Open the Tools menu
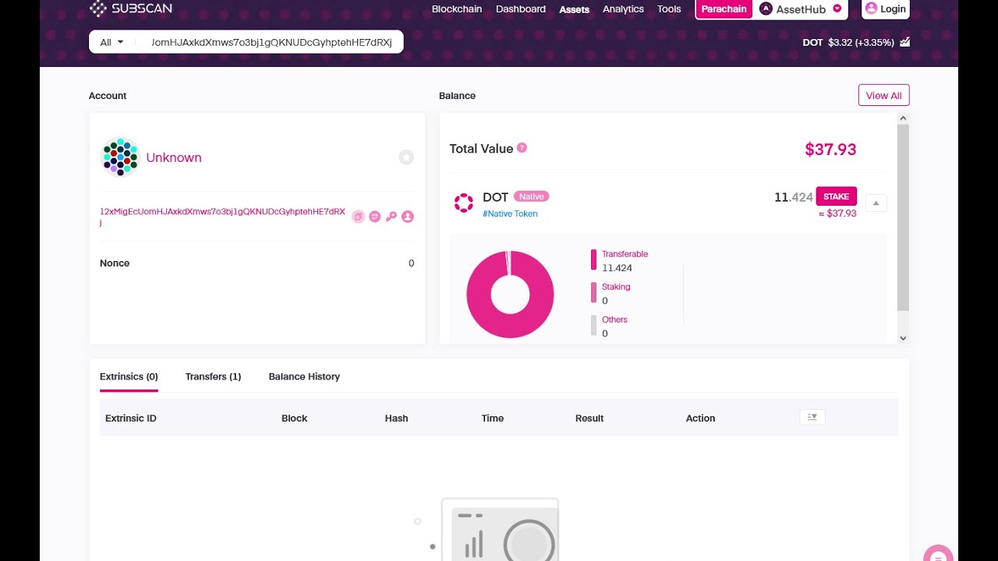Viewport: 998px width, 561px height. point(669,9)
